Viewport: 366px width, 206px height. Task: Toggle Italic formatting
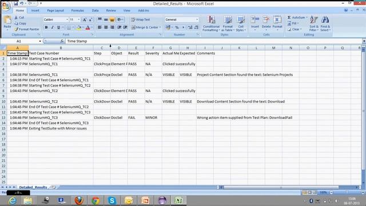pyautogui.click(x=52, y=27)
